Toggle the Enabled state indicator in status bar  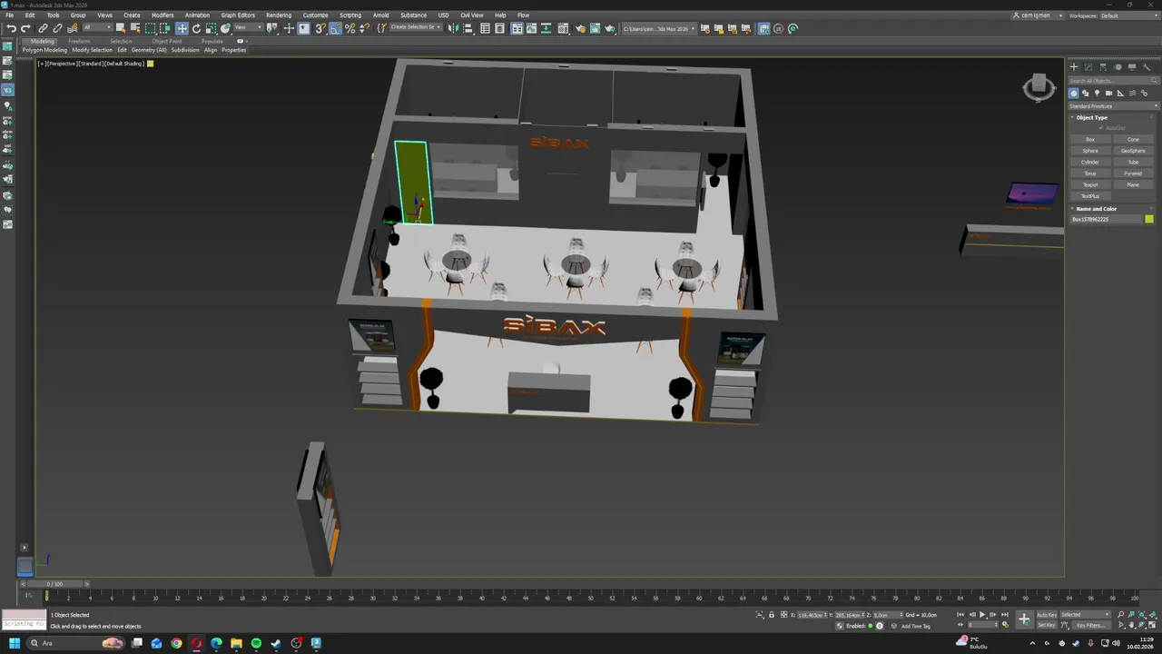870,626
